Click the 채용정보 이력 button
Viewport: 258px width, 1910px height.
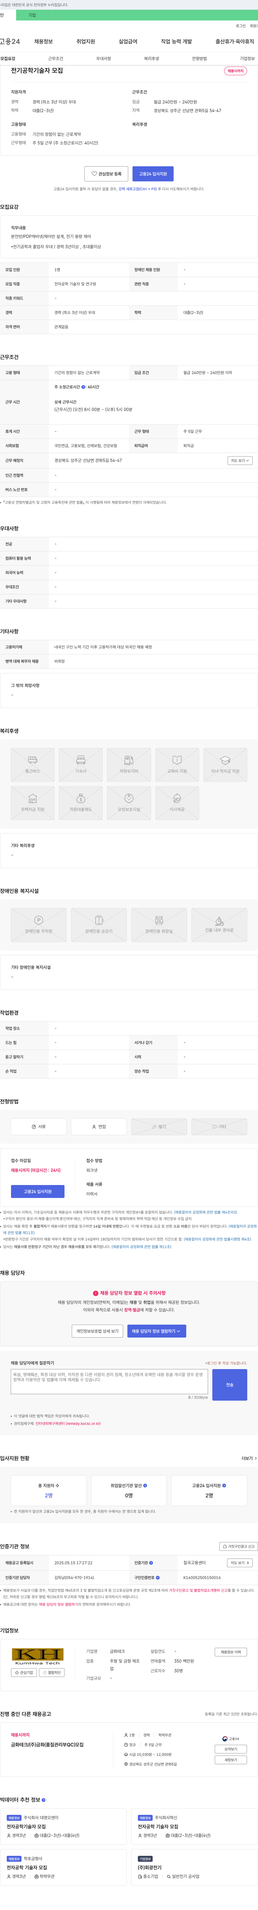pyautogui.click(x=231, y=1652)
